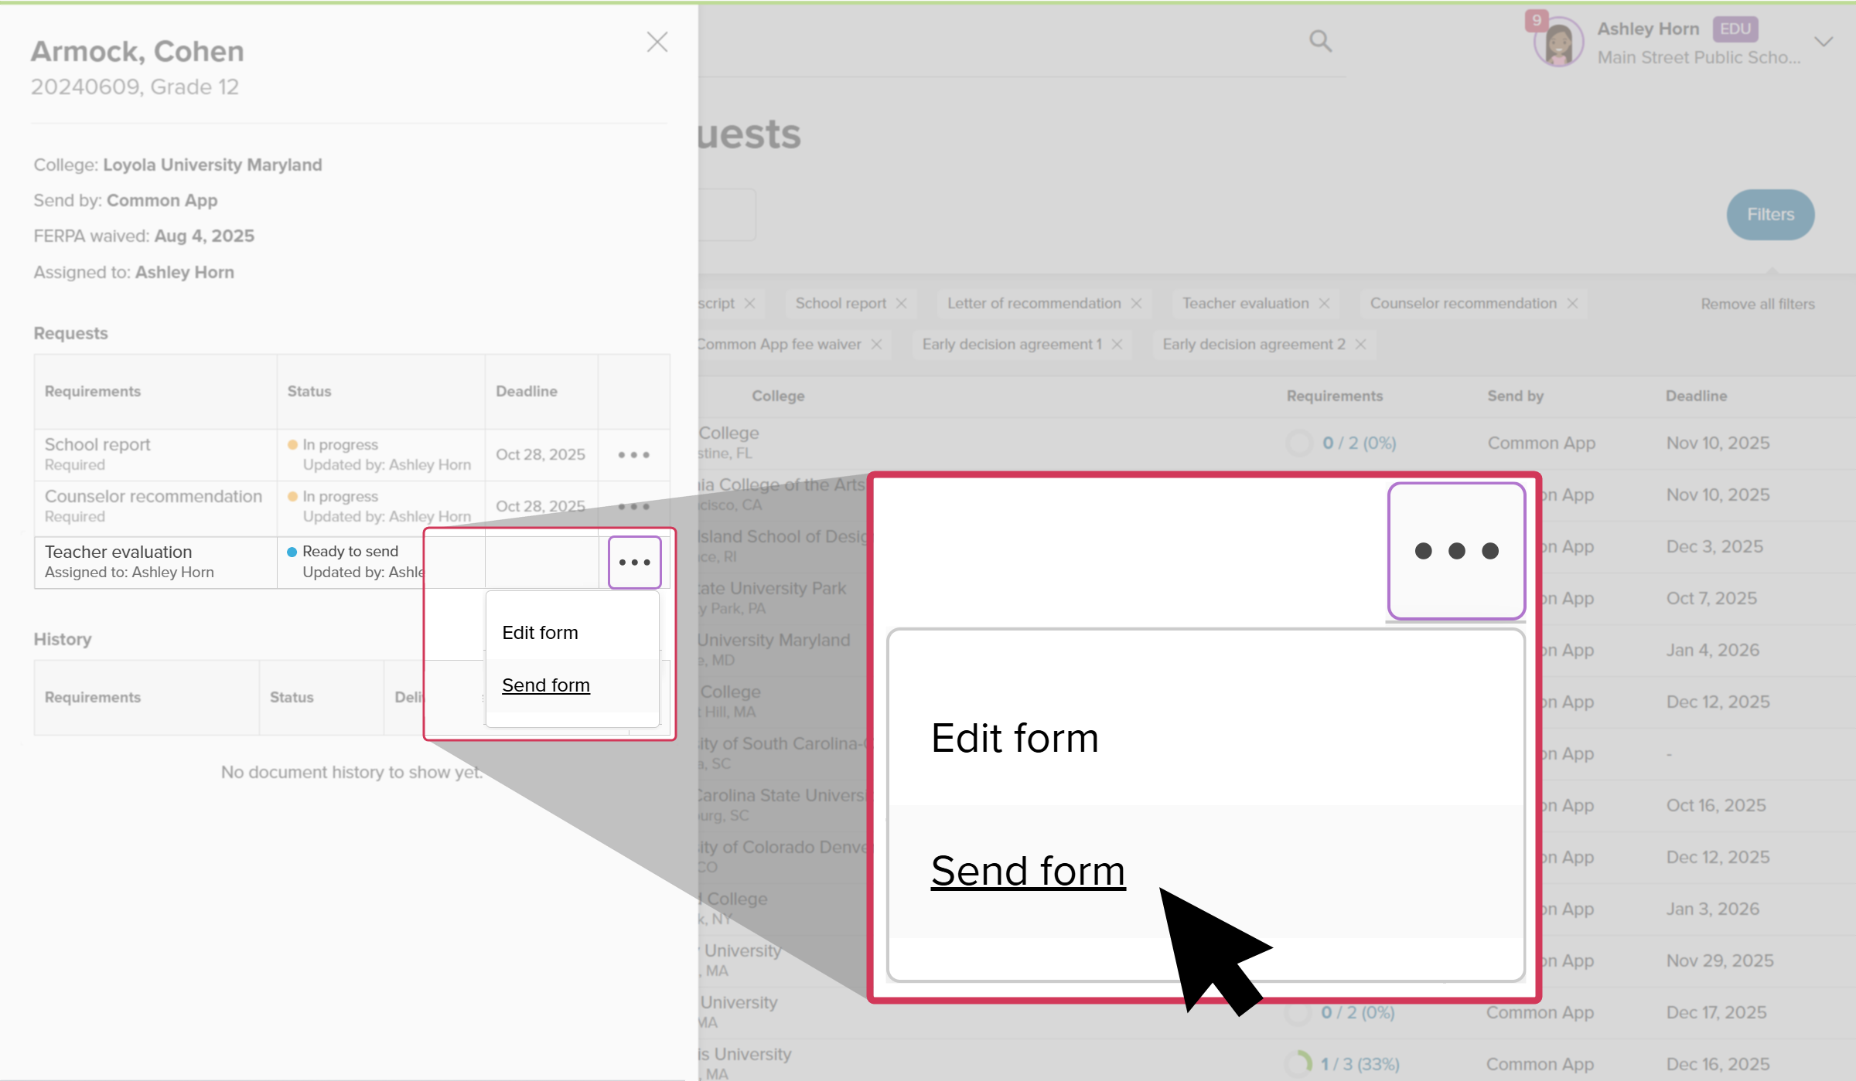Image resolution: width=1856 pixels, height=1081 pixels.
Task: Open the Filters button
Action: point(1769,214)
